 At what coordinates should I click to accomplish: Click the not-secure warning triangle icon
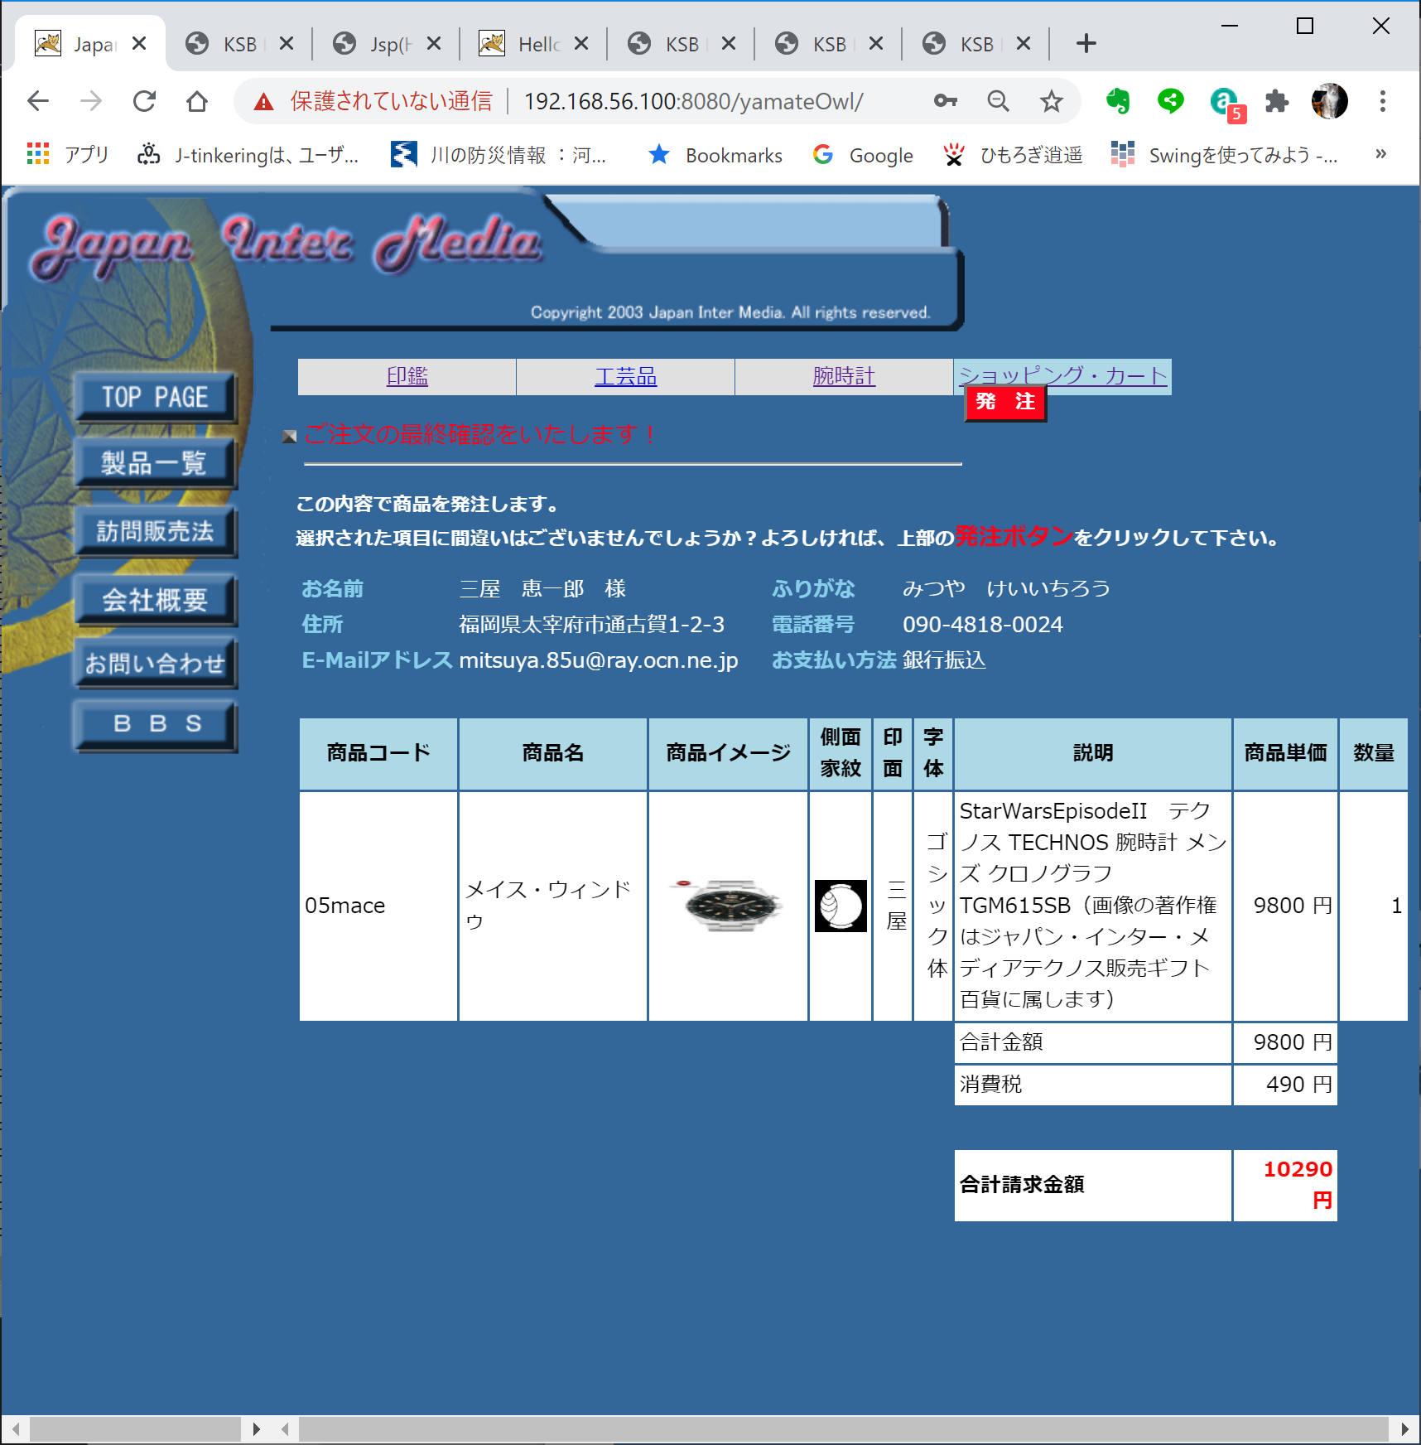tap(263, 102)
